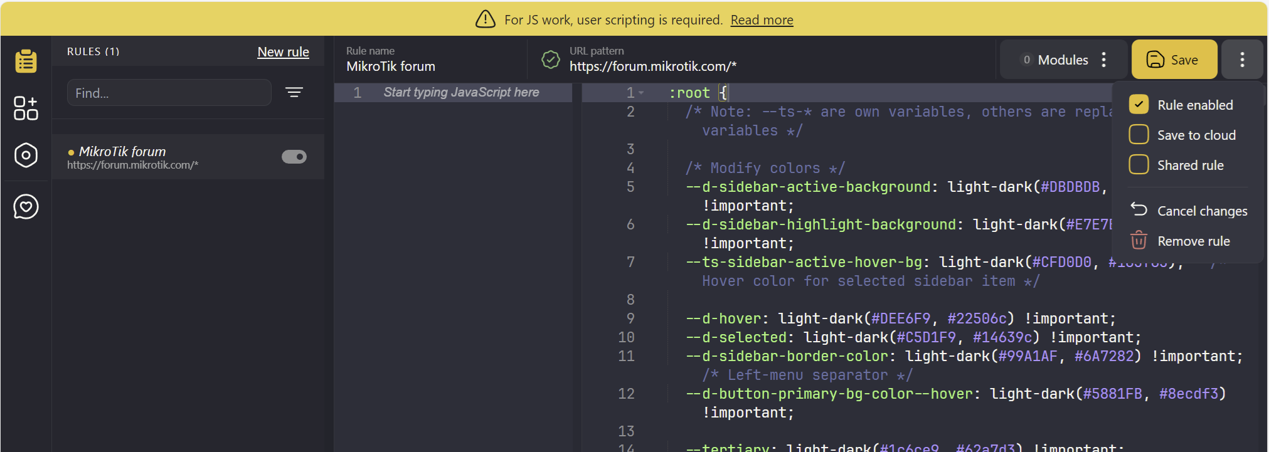This screenshot has width=1269, height=452.
Task: Click the '--d-selected' property text
Action: [x=736, y=337]
